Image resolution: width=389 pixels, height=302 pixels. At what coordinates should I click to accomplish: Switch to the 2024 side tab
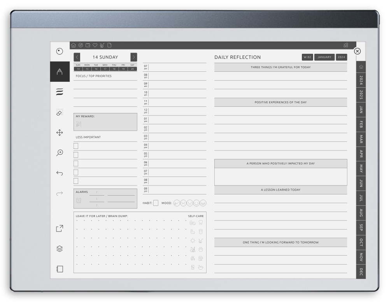tap(361, 80)
